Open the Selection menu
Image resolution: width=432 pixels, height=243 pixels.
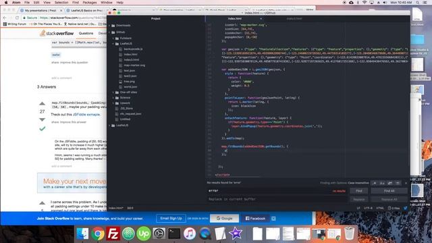click(x=61, y=3)
